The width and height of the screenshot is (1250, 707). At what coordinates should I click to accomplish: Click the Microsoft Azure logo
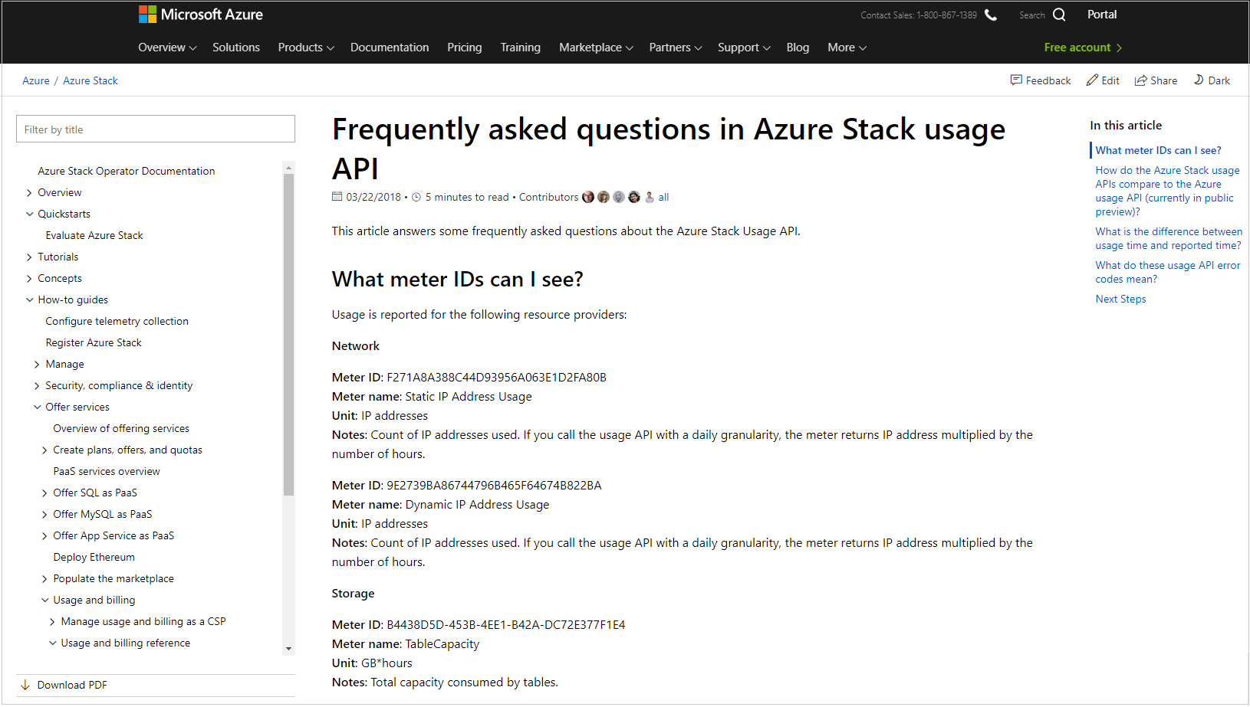[x=201, y=15]
